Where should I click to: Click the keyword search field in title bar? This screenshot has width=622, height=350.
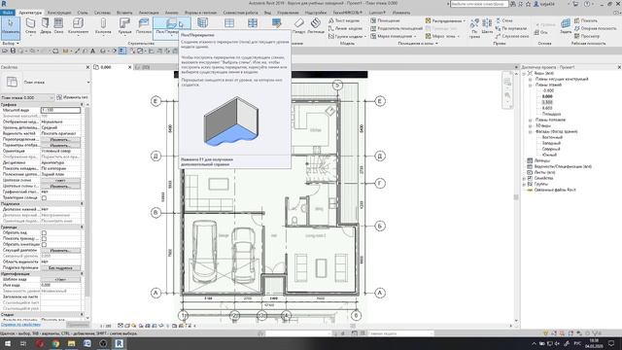(479, 4)
